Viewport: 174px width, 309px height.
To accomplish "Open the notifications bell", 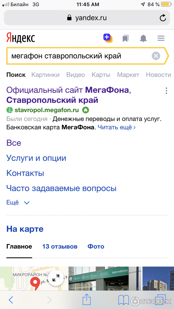I will (x=143, y=38).
